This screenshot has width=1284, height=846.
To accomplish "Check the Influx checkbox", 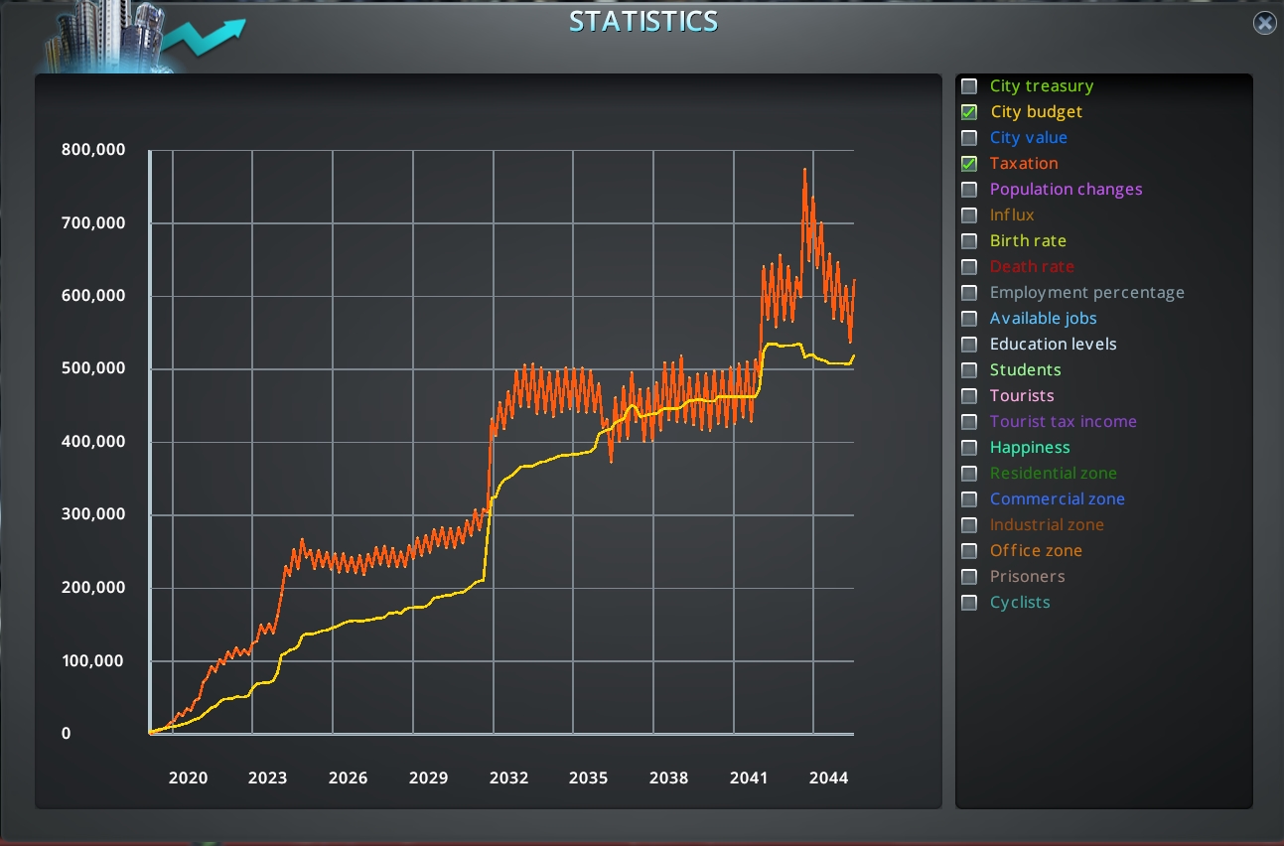I will [969, 215].
